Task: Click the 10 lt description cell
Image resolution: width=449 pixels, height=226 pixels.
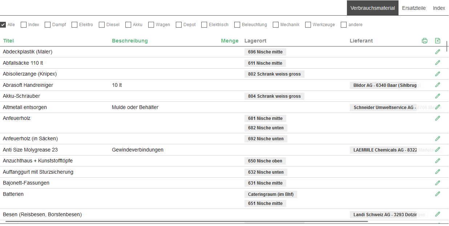Action: click(117, 85)
